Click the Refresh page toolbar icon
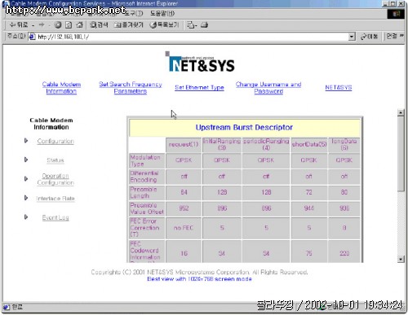 69,25
